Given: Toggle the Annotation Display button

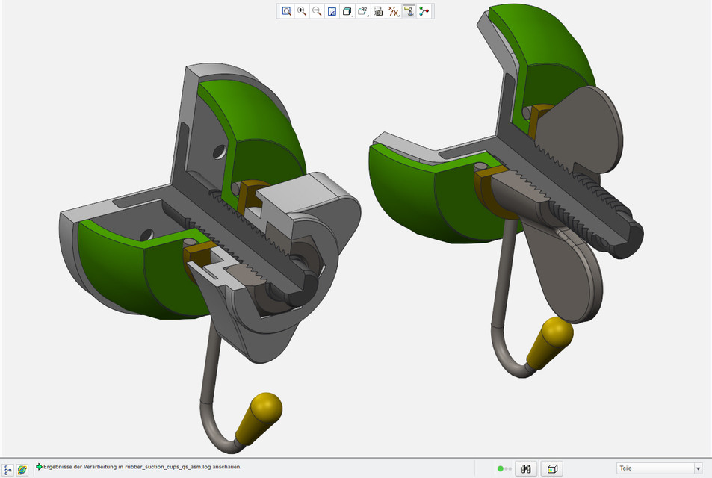Looking at the screenshot, I should point(409,11).
